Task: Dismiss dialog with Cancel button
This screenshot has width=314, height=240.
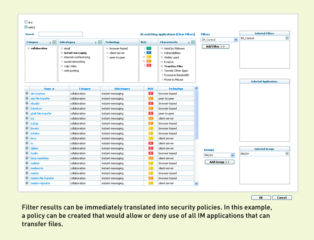Action: click(x=282, y=198)
